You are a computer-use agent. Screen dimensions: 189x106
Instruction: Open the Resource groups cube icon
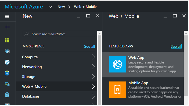click(x=7, y=51)
